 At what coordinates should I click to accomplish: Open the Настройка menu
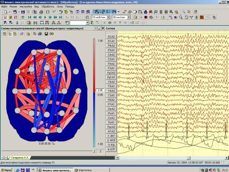click(x=25, y=7)
